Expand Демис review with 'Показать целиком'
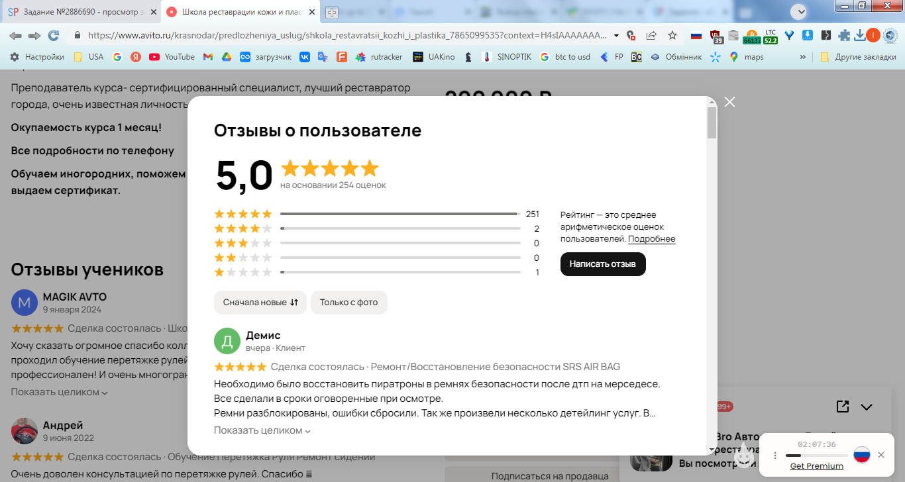This screenshot has width=905, height=482. click(x=262, y=430)
